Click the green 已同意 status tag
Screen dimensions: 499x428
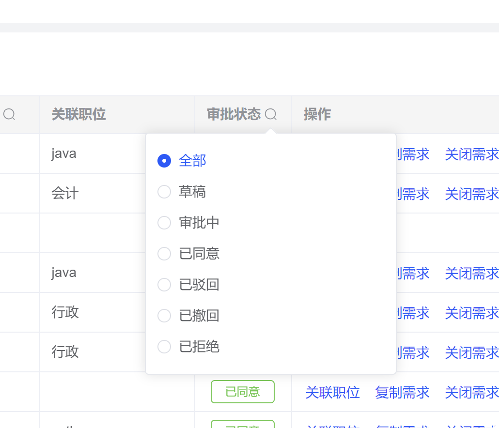coord(243,392)
